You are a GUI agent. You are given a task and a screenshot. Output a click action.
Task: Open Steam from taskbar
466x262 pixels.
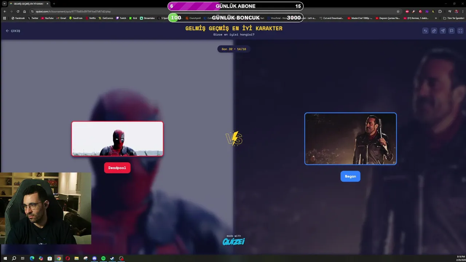click(x=112, y=258)
